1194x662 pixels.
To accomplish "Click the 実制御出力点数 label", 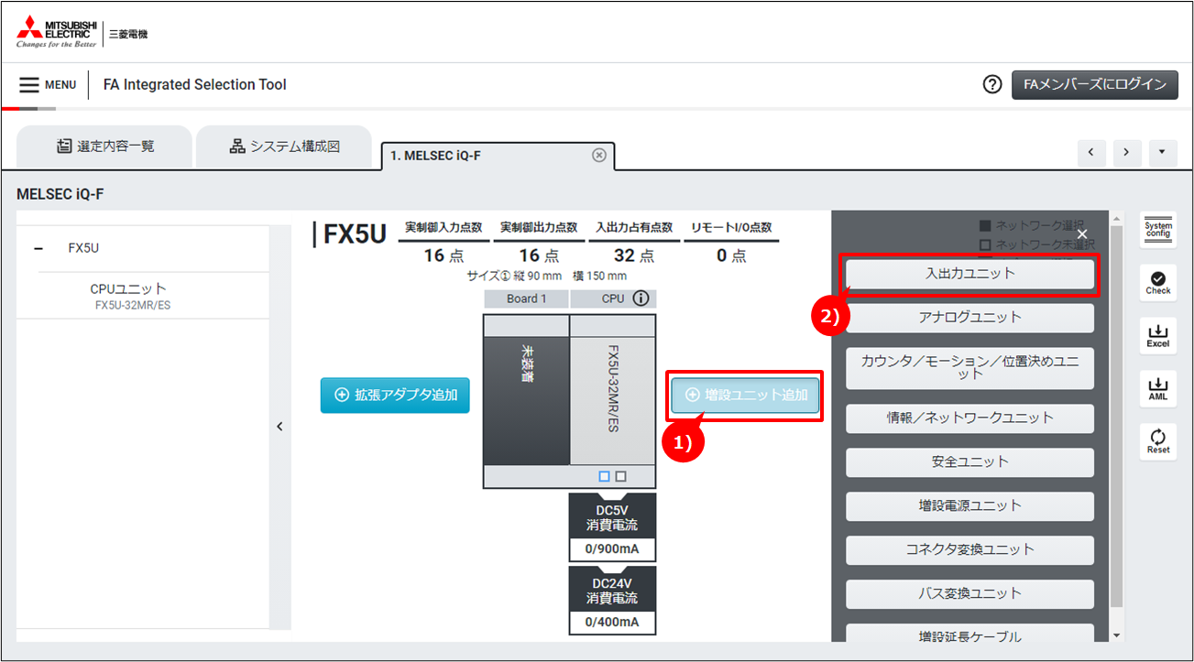I will [541, 228].
